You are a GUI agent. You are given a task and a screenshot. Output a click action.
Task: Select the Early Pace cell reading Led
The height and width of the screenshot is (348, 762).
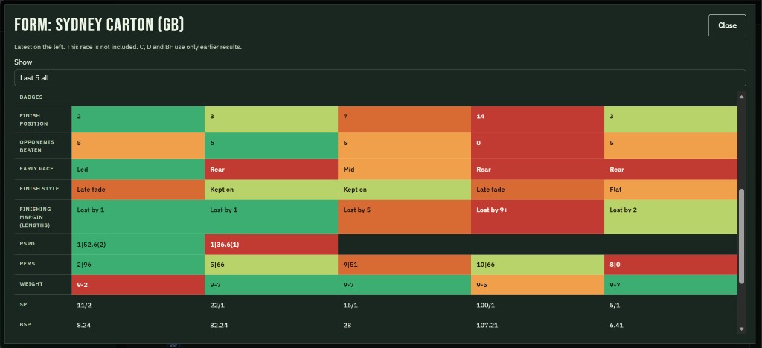click(138, 170)
